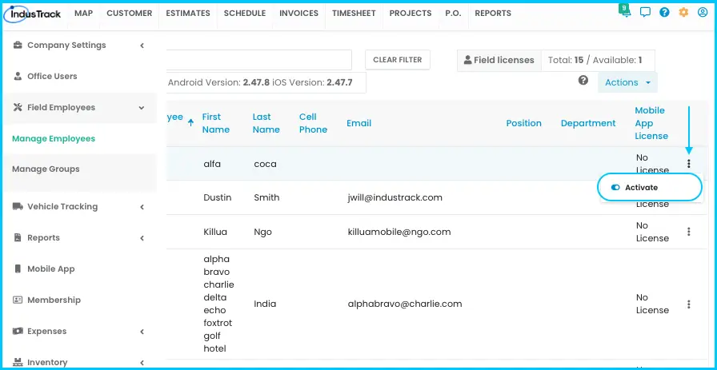Screen dimensions: 717x370
Task: Open the Membership section
Action: 54,300
